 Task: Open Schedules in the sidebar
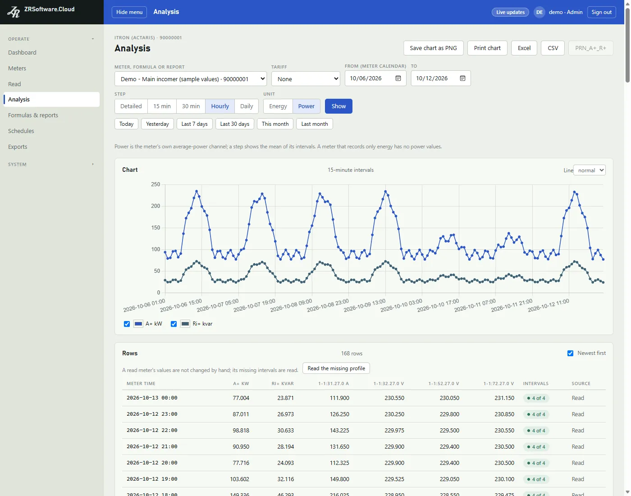[51, 131]
